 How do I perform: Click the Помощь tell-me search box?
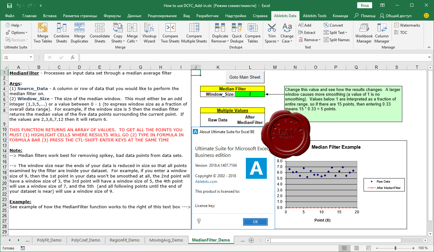click(365, 16)
